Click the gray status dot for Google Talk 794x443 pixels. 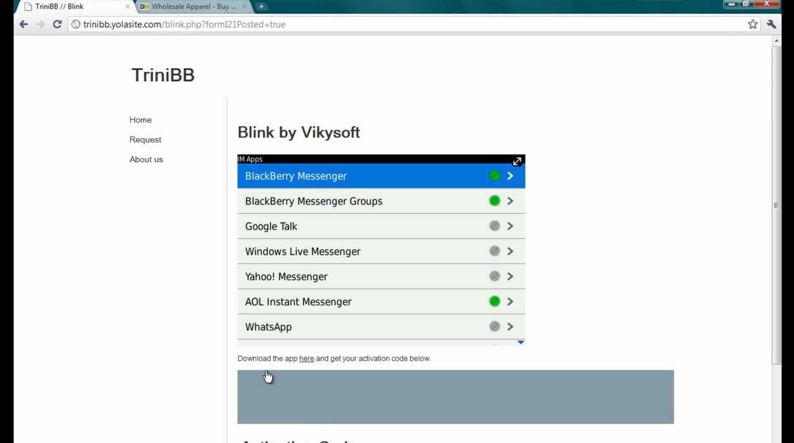pos(494,226)
